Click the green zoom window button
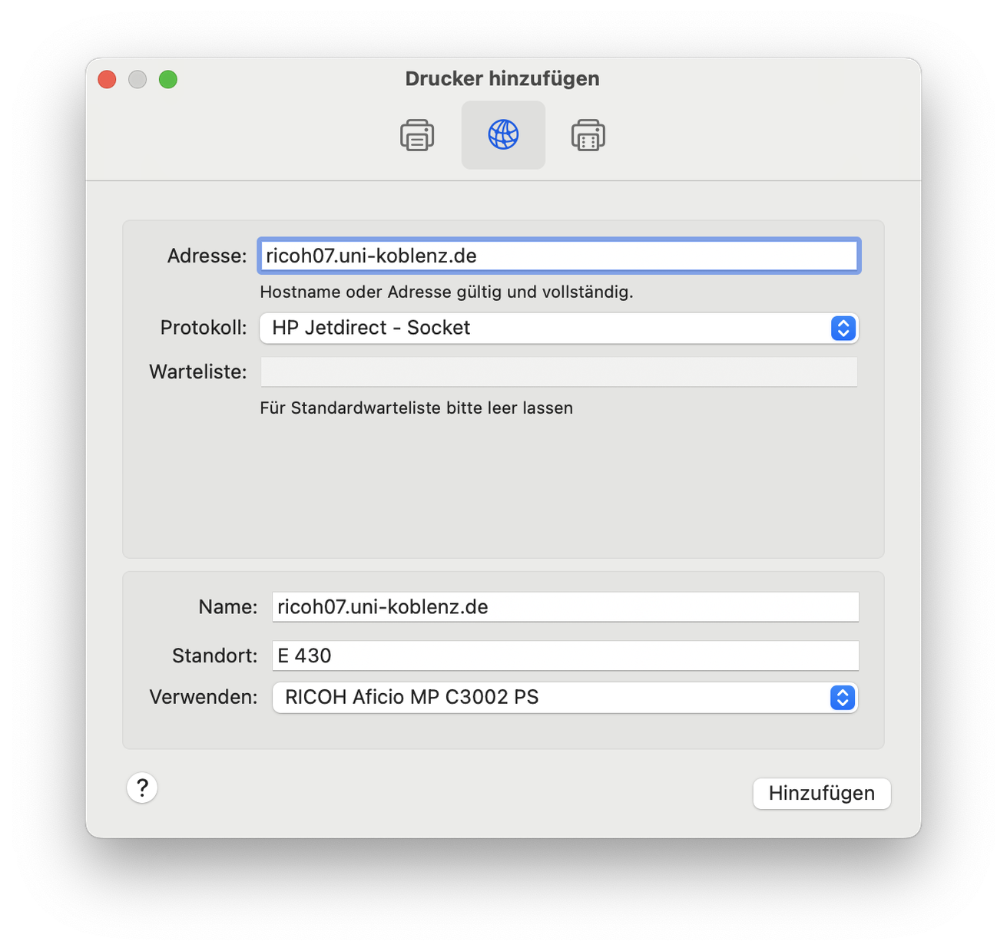The image size is (1007, 951). tap(168, 79)
